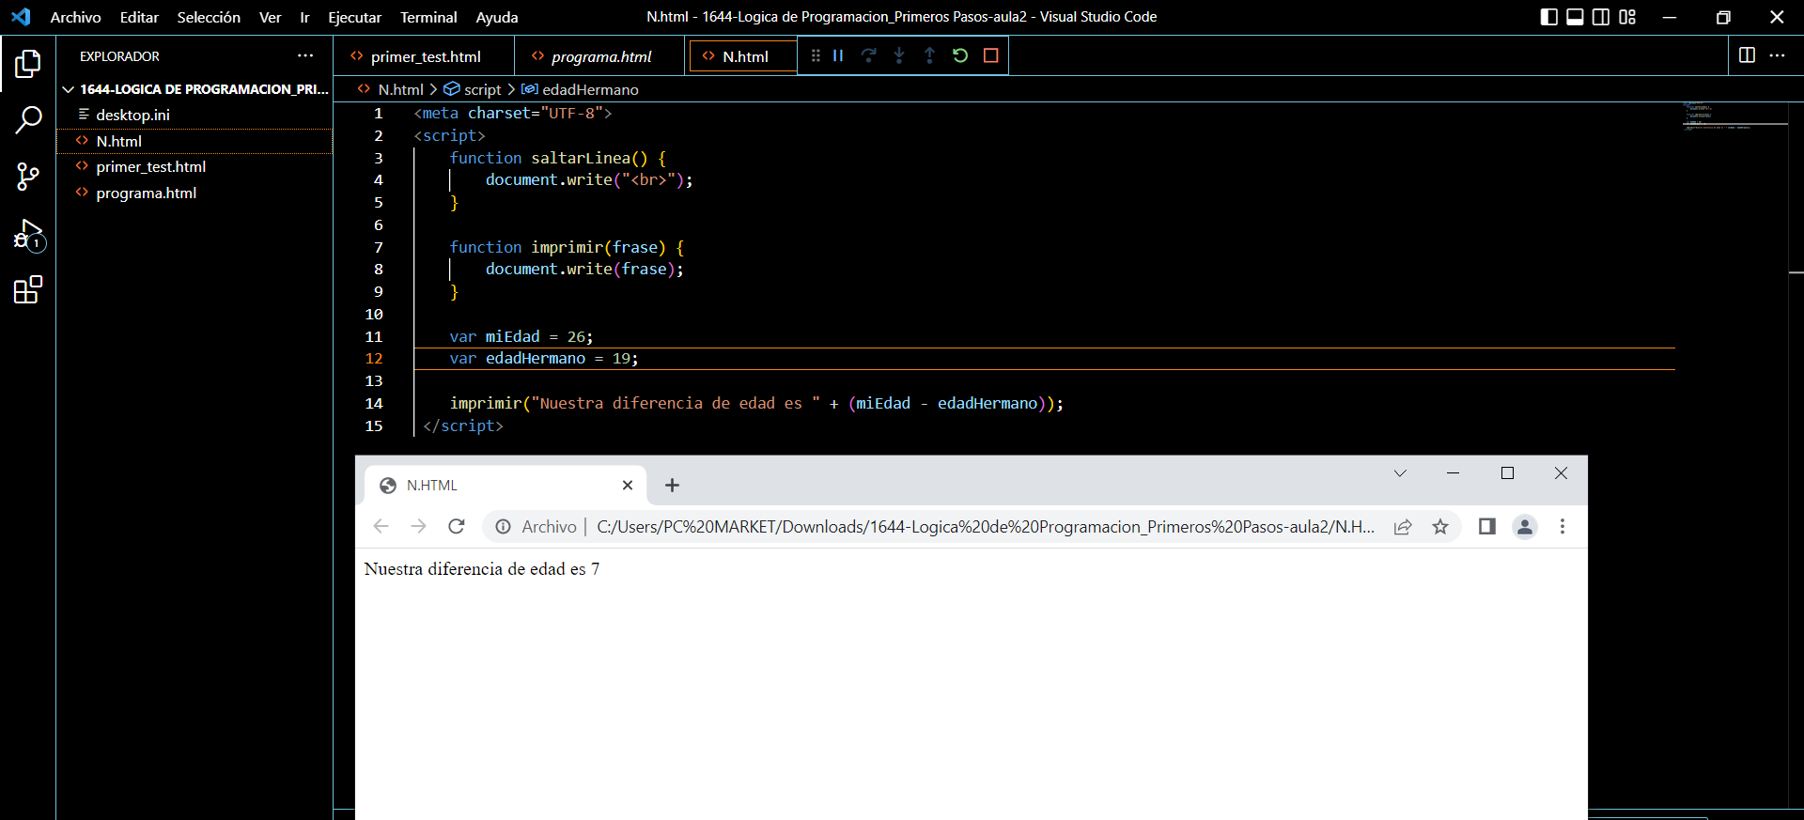The width and height of the screenshot is (1804, 820).
Task: Bookmark this page with the star
Action: [x=1440, y=527]
